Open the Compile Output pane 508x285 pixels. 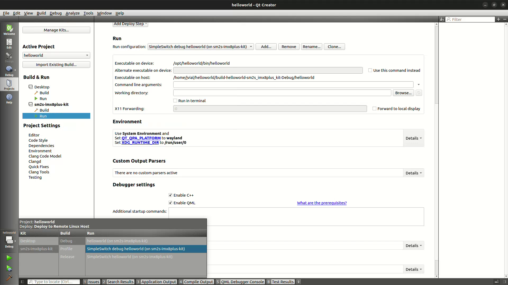click(196, 282)
